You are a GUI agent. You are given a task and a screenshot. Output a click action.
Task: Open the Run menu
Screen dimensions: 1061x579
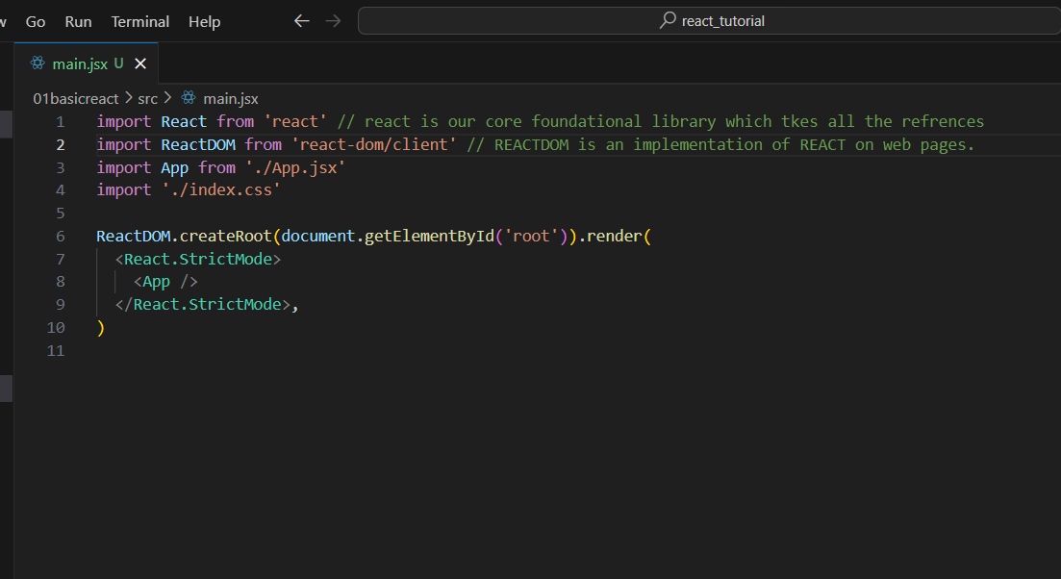click(x=78, y=22)
